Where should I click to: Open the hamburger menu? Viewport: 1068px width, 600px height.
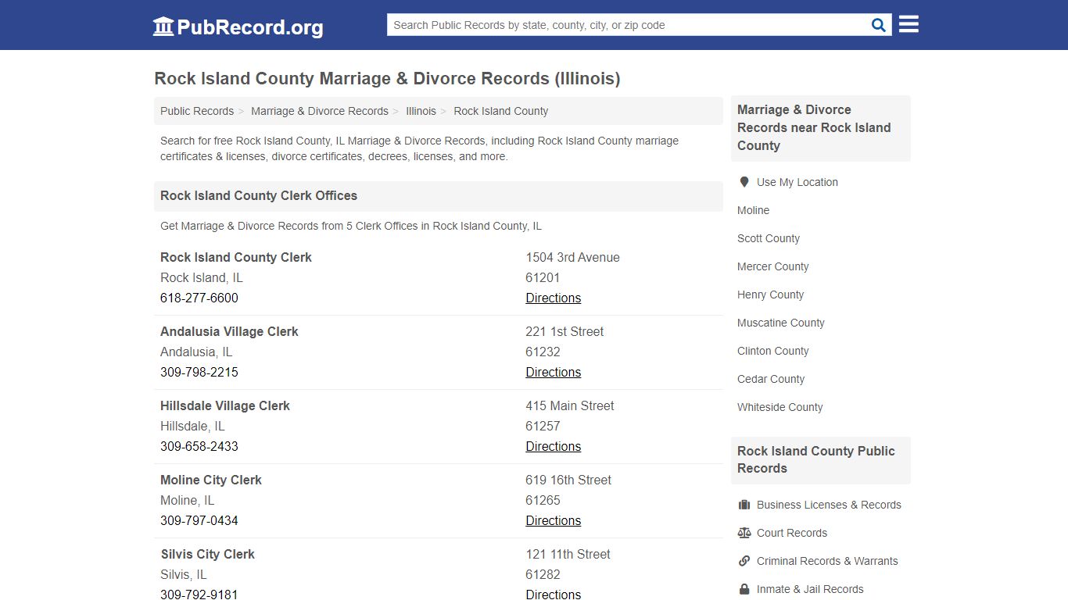[x=909, y=24]
